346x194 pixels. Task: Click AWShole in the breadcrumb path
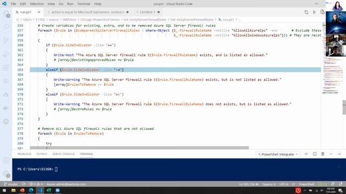(69, 19)
